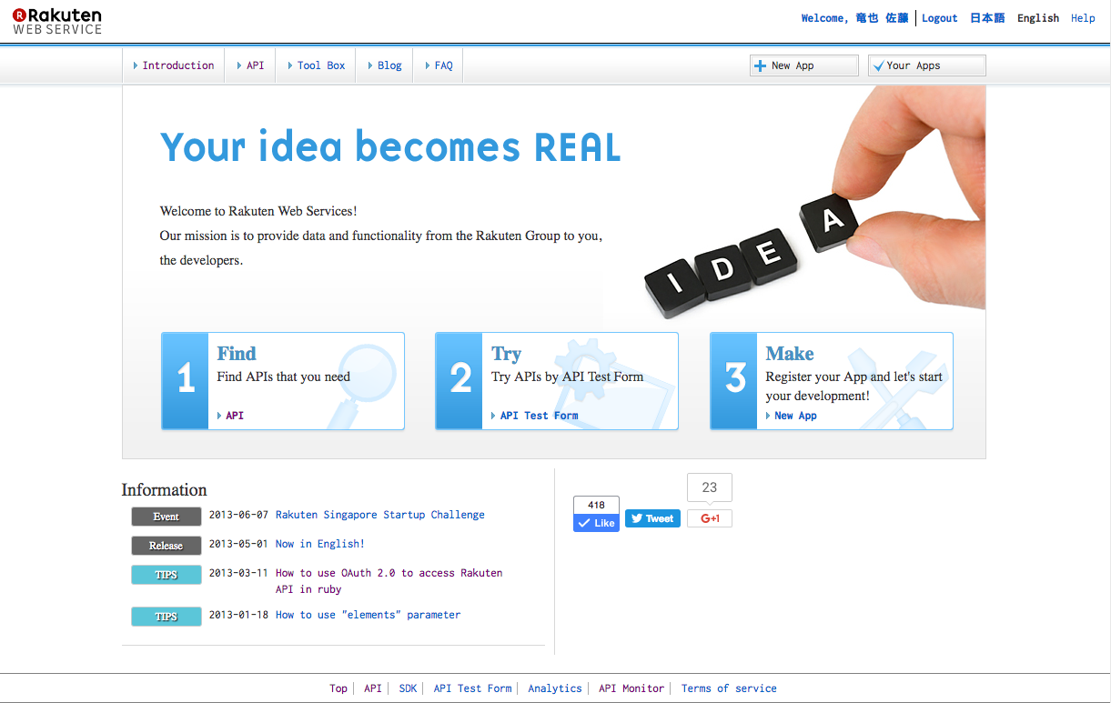Open the Introduction menu item
Screen dimensions: 1111x703
(174, 65)
